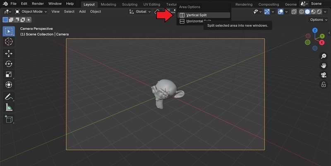
Task: Click the Z axis gizmo handle
Action: tap(315, 30)
